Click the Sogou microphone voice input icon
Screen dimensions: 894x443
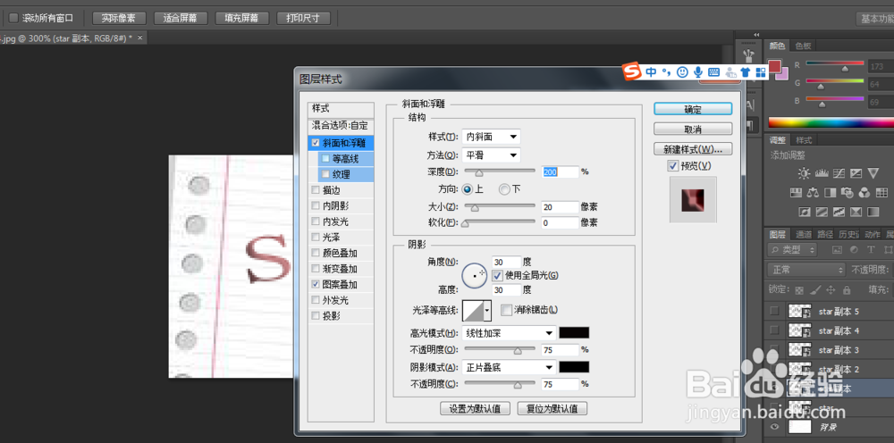coord(698,71)
